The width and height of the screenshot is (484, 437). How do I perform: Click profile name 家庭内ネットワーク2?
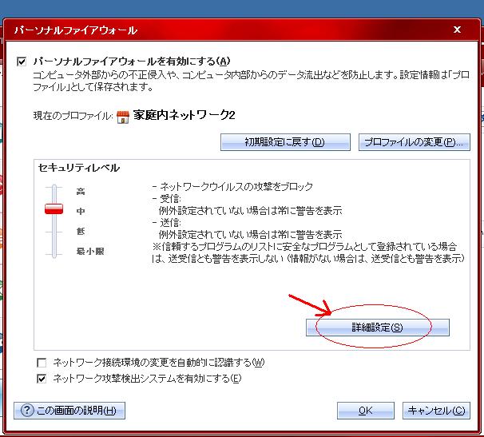(x=184, y=116)
